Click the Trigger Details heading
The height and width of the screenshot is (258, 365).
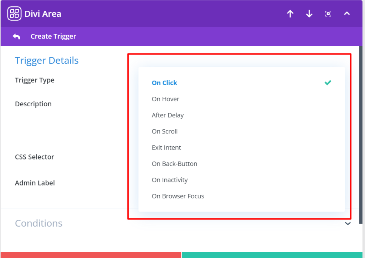[x=47, y=61]
